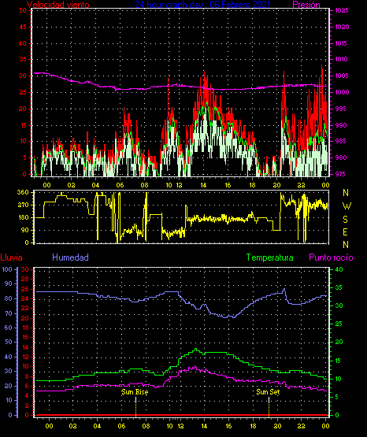Click the 975 pressure axis value
The width and height of the screenshot is (367, 437).
(x=340, y=174)
